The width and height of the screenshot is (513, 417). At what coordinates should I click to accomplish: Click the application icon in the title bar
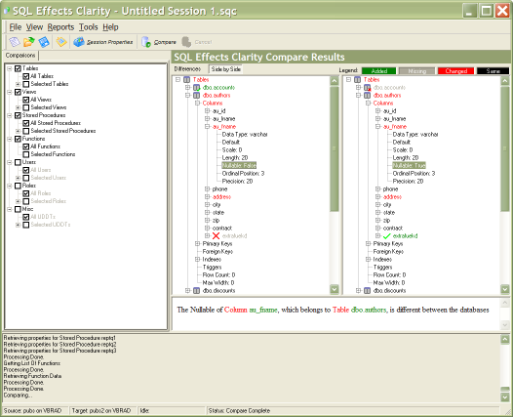coord(7,11)
